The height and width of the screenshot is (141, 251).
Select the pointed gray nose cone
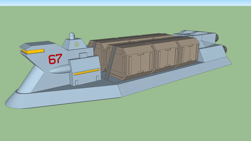point(59,70)
